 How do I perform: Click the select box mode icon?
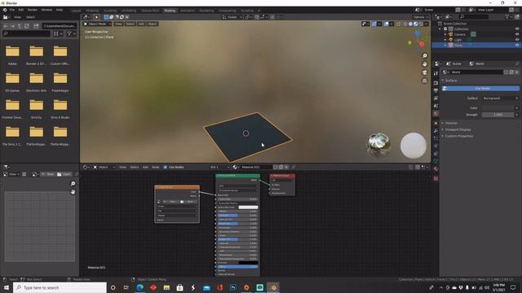[x=106, y=17]
